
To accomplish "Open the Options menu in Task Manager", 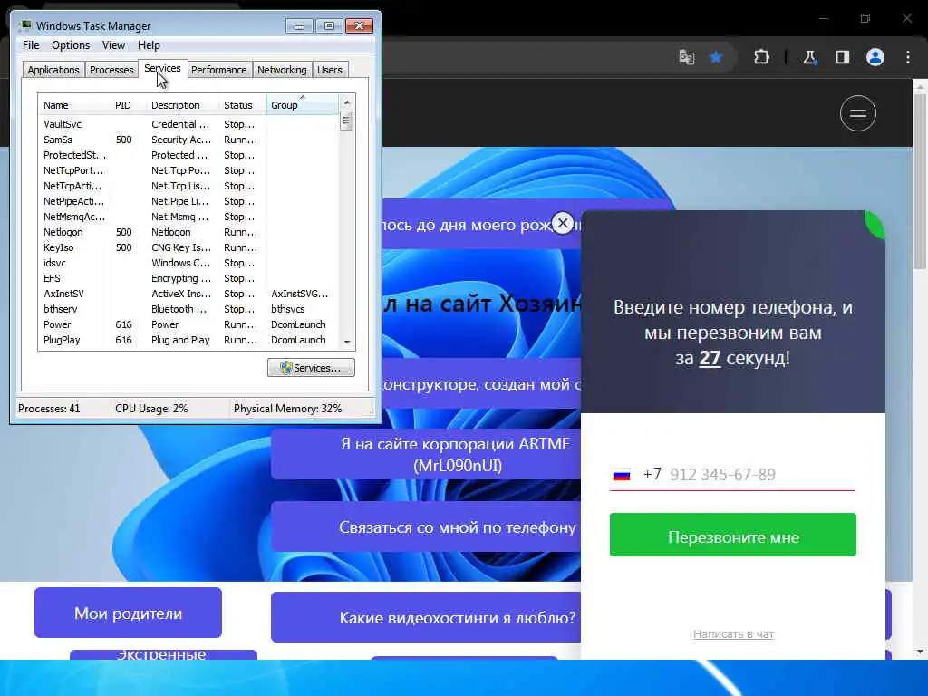I will pos(71,45).
